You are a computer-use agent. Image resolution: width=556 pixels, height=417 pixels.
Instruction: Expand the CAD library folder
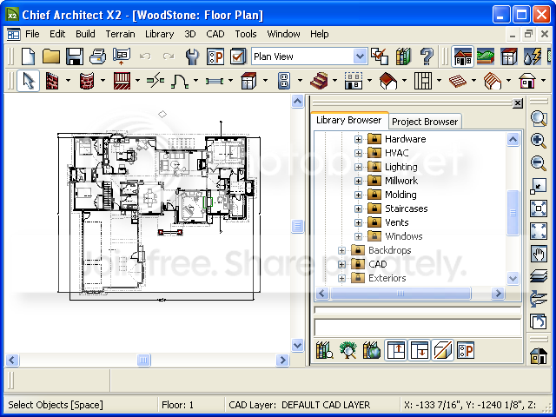pos(341,264)
